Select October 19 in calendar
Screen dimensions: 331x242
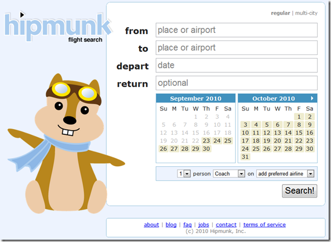[267, 141]
